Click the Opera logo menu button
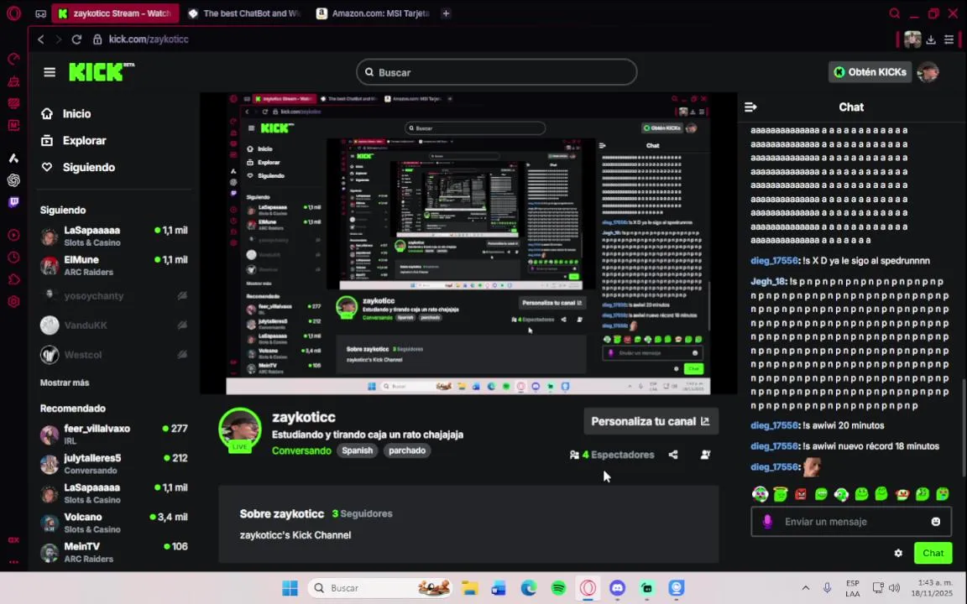The image size is (967, 604). coord(13,13)
